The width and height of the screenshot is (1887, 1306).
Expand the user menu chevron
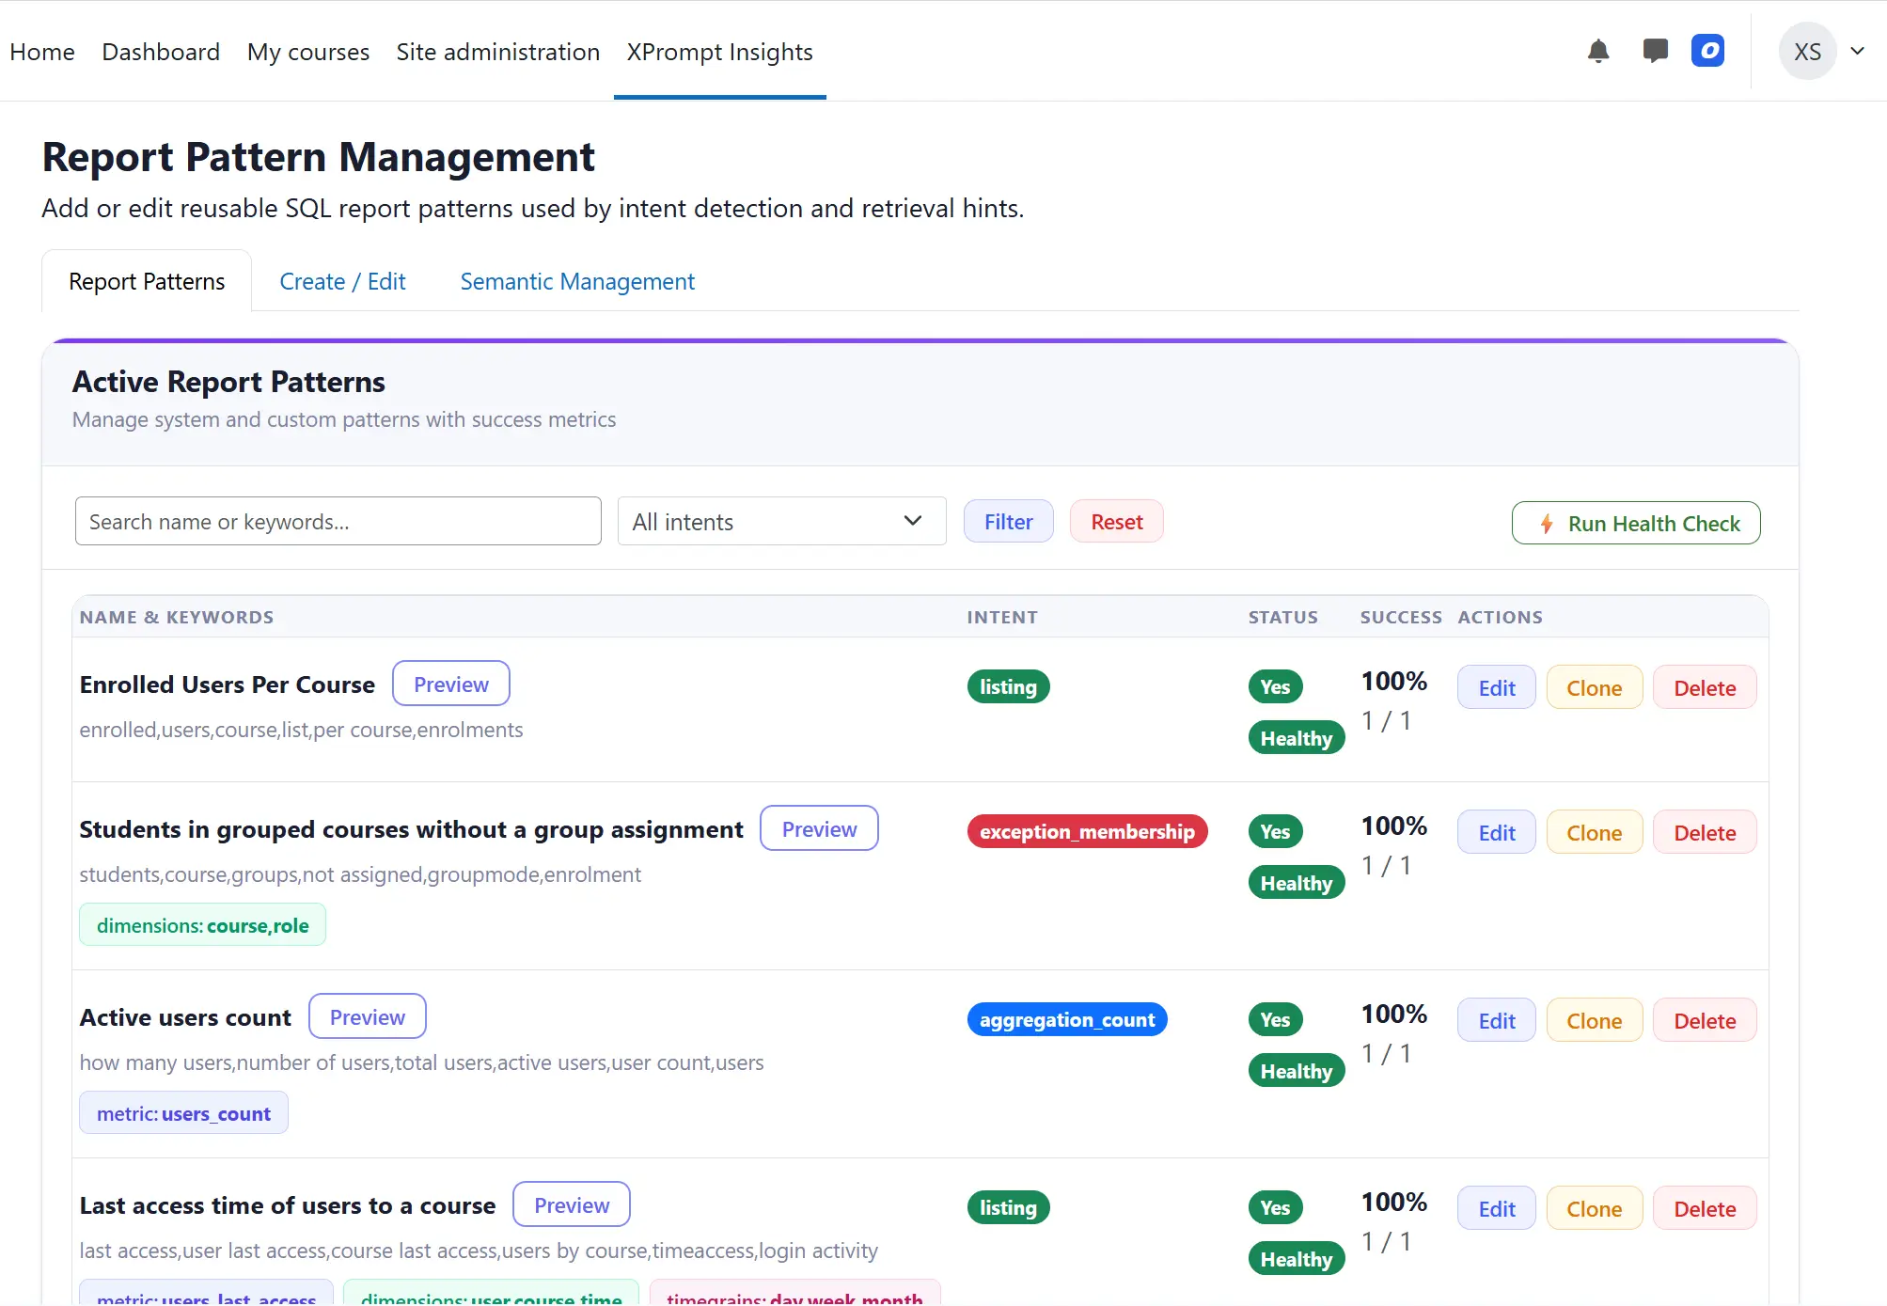[x=1857, y=51]
